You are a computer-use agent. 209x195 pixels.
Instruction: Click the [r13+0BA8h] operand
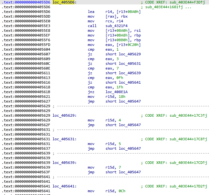(117, 35)
